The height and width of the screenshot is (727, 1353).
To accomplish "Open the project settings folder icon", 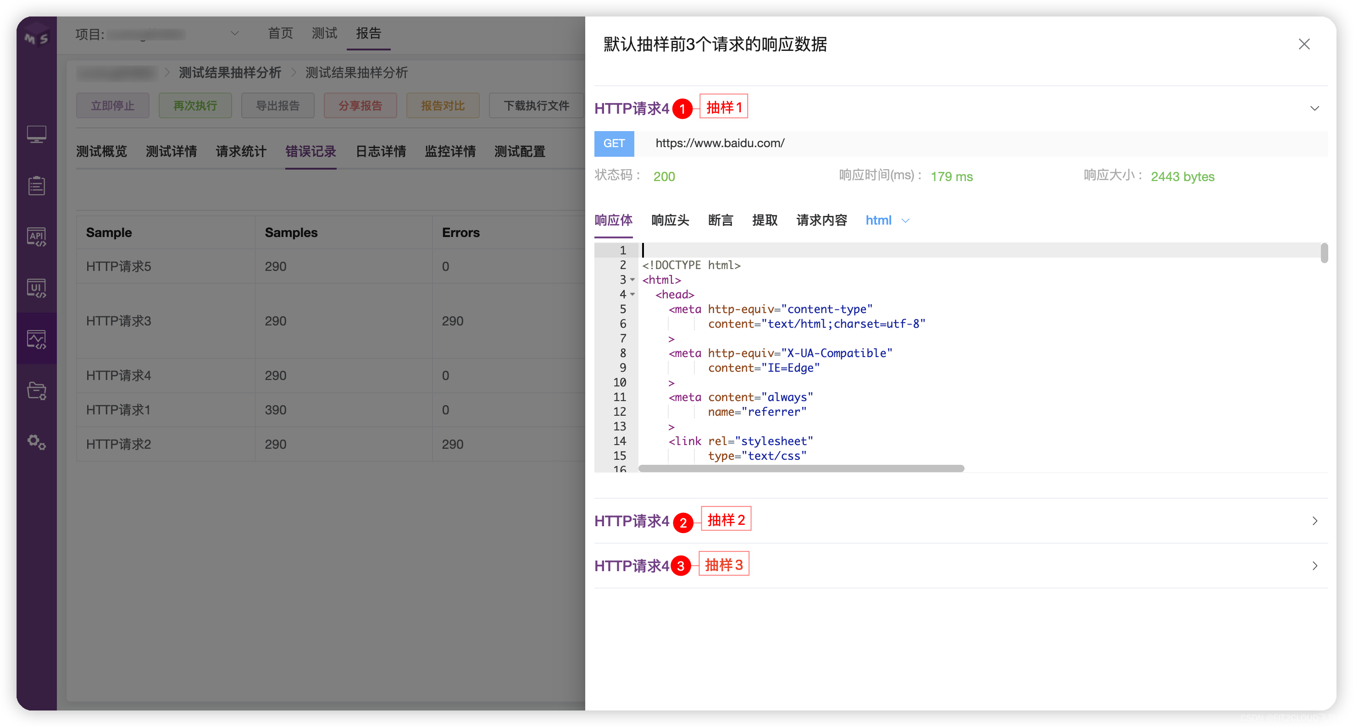I will click(36, 391).
